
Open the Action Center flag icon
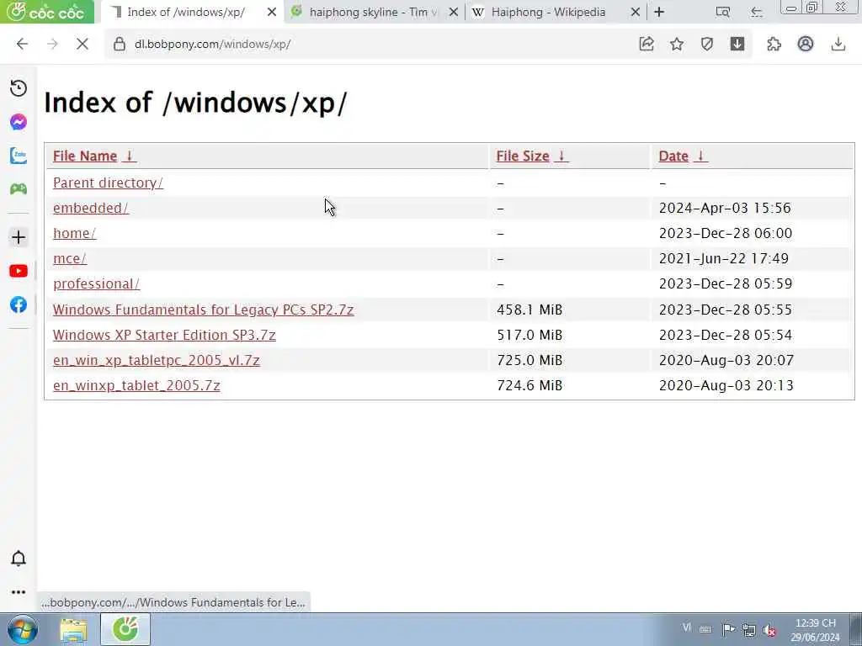pos(728,629)
